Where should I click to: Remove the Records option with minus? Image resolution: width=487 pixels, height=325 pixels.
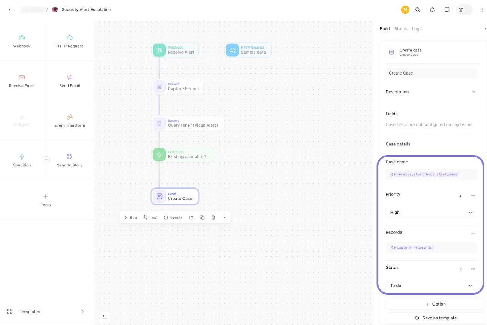pyautogui.click(x=473, y=234)
